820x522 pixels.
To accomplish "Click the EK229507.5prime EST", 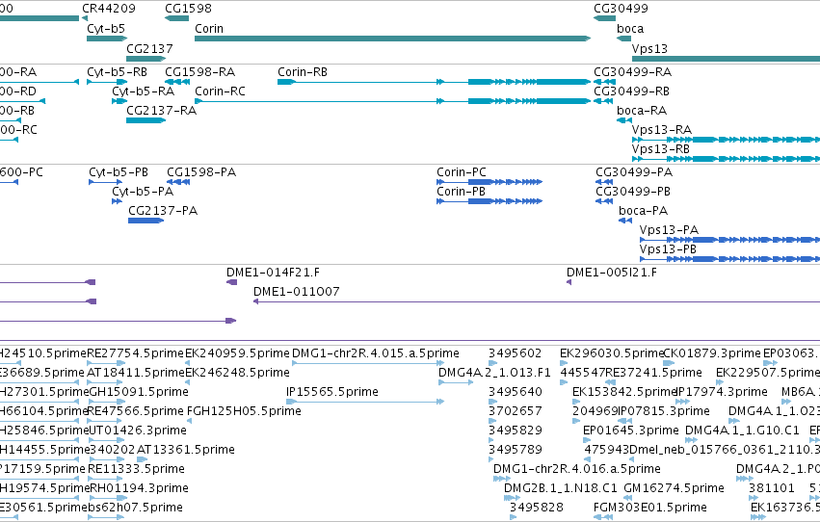I will click(720, 382).
